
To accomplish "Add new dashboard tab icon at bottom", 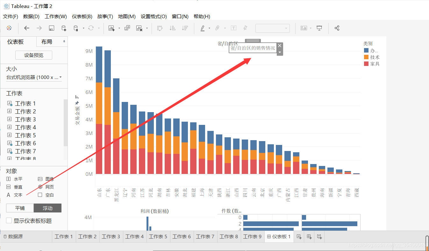I will click(x=309, y=236).
